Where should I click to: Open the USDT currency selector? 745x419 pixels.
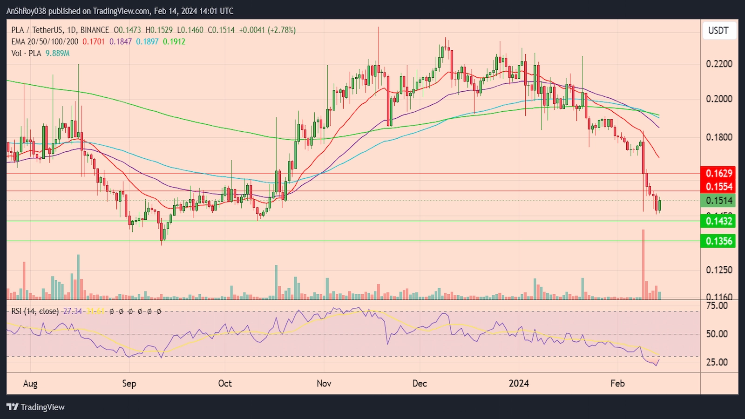click(718, 31)
